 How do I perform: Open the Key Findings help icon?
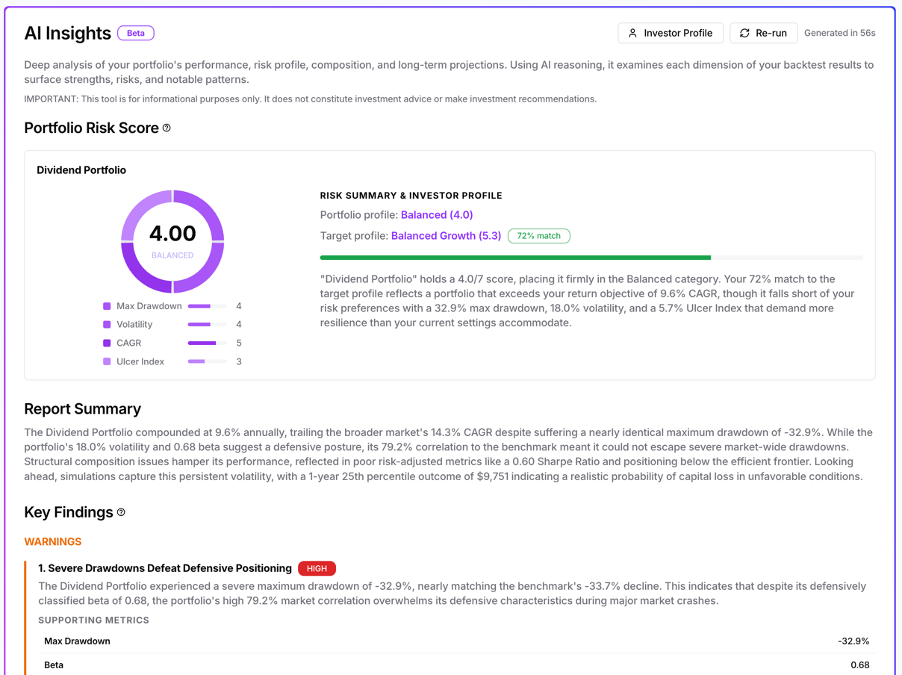point(119,512)
